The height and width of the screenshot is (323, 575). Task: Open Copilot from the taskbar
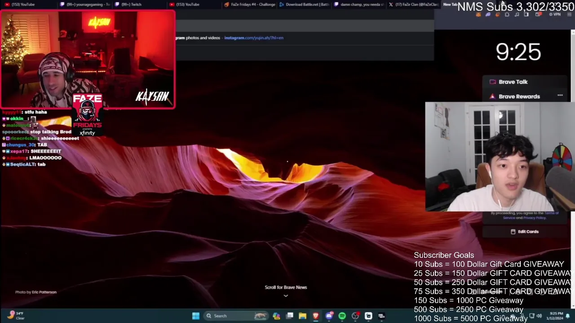click(x=276, y=316)
